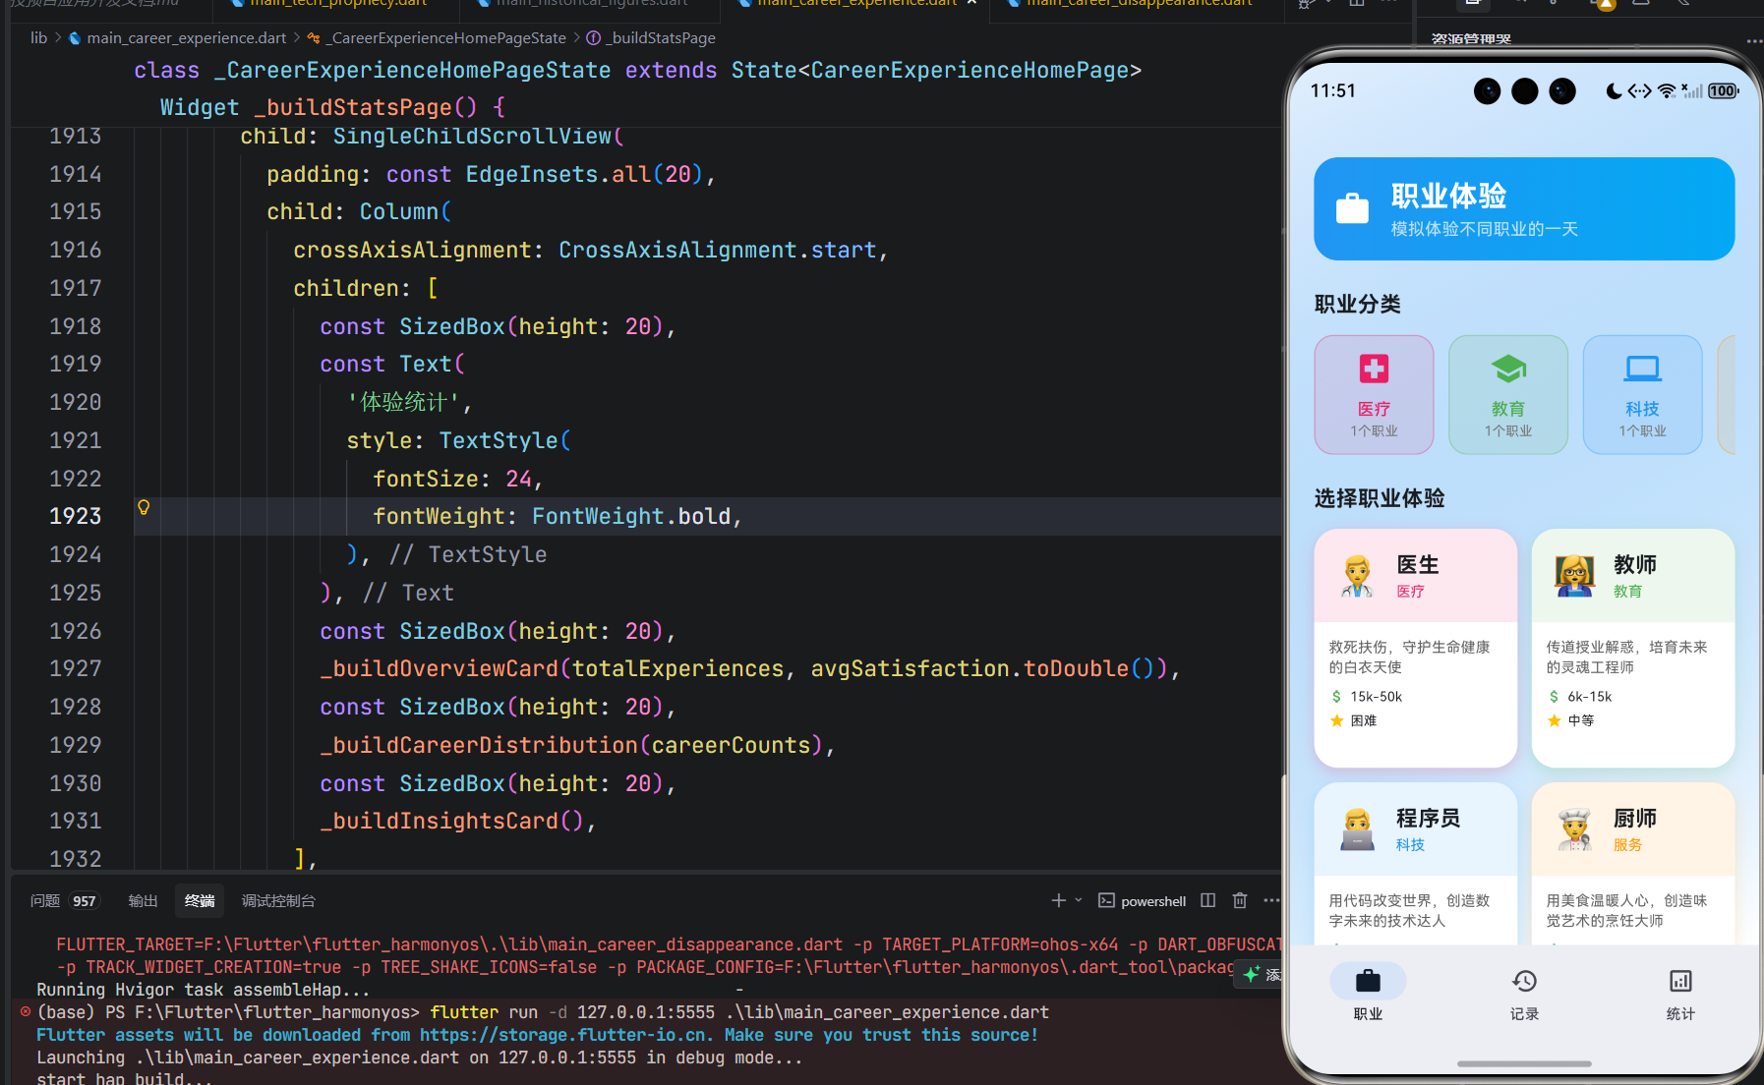1764x1085 pixels.
Task: Add a new terminal with plus icon
Action: coord(1058,900)
